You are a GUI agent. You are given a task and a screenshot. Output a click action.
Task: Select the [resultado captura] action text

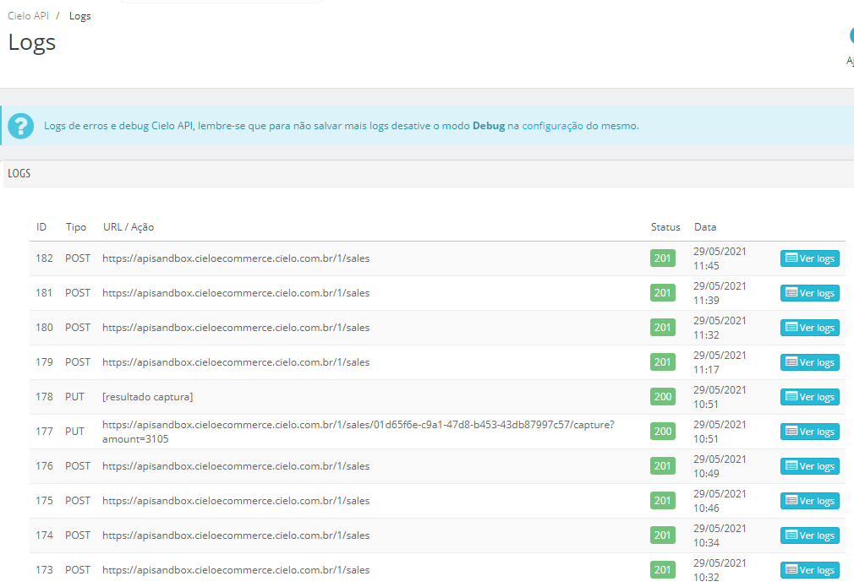click(148, 397)
